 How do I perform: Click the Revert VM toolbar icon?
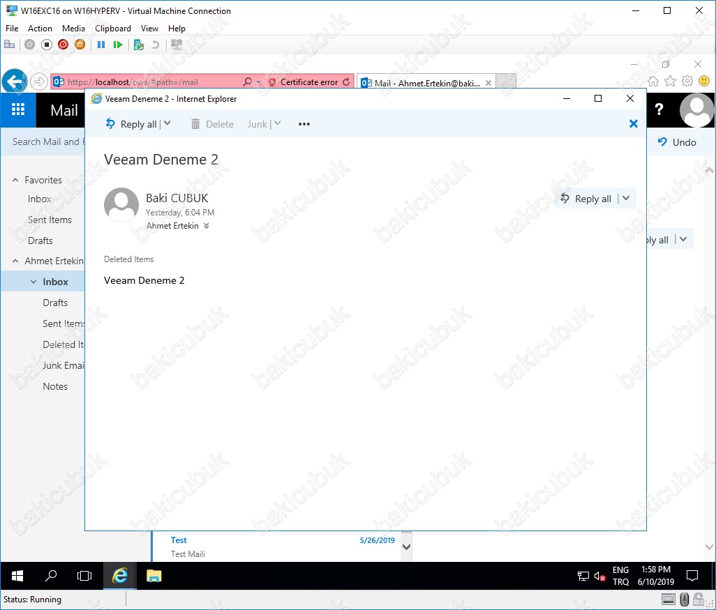156,44
